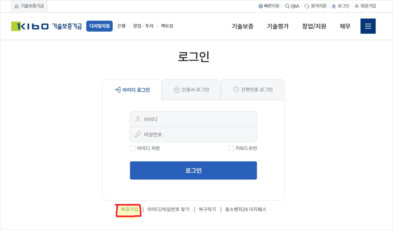Click 원격지원 headset icon link

315,6
